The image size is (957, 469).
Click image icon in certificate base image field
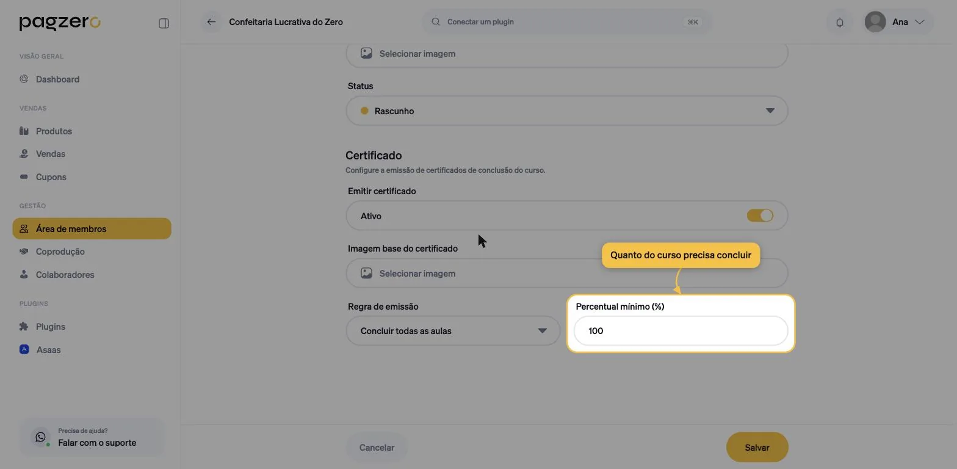[366, 273]
